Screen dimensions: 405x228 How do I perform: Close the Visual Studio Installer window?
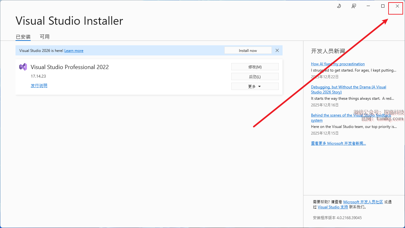coord(397,6)
